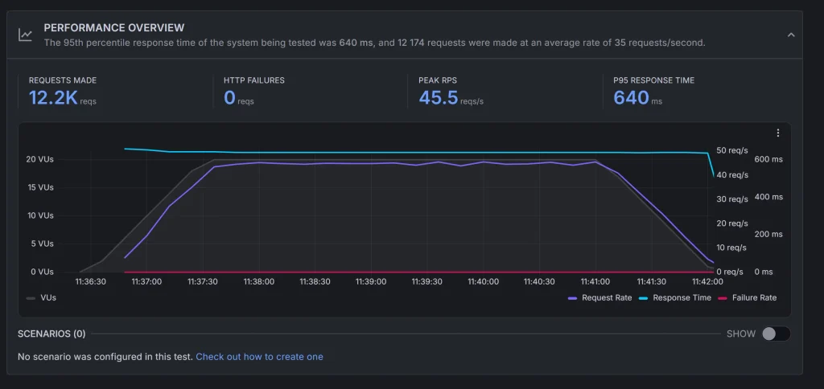This screenshot has width=824, height=389.
Task: Collapse the Performance Overview section
Action: point(791,35)
